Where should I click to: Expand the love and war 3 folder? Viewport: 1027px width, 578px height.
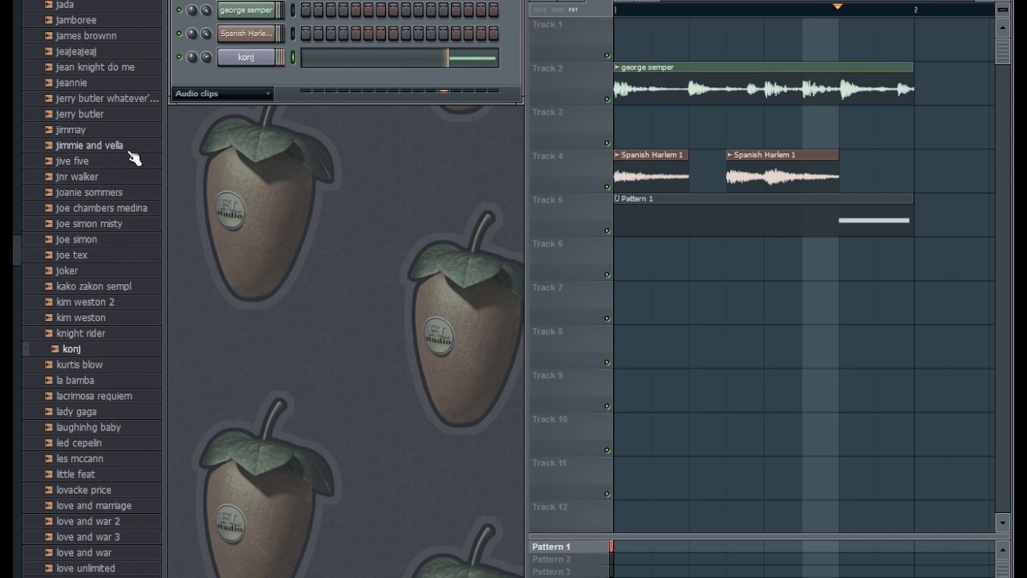49,536
